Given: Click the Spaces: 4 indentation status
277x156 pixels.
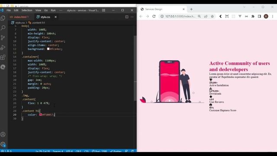Looking at the screenshot, I should click(x=58, y=151).
